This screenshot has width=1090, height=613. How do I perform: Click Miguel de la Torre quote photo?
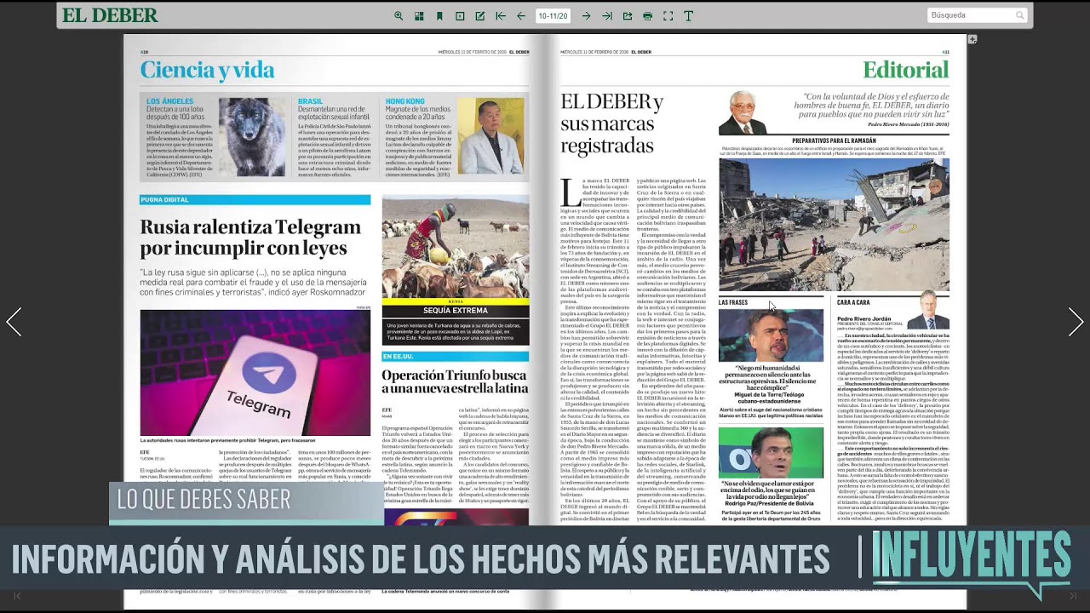pos(771,335)
